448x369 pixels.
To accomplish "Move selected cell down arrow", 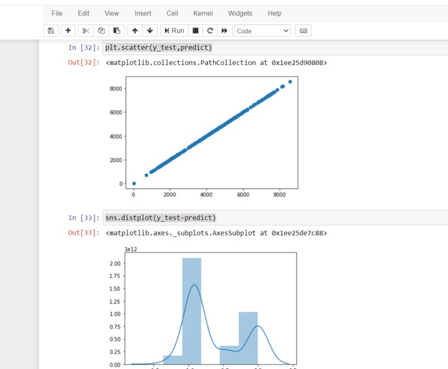I will (x=150, y=30).
